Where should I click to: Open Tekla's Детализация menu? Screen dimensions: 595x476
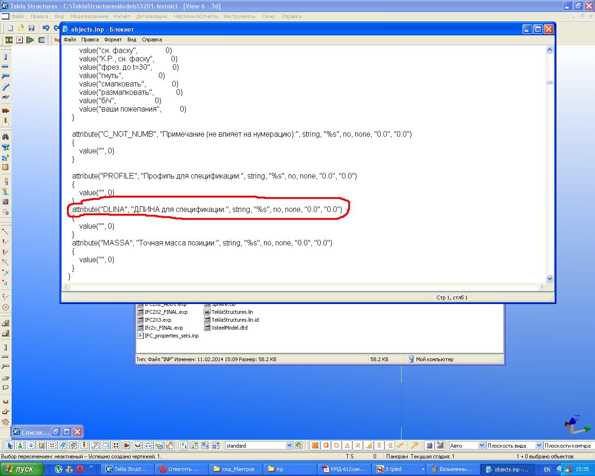pyautogui.click(x=152, y=16)
